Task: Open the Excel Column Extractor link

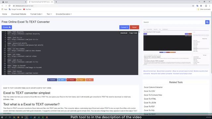Action: [153, 87]
